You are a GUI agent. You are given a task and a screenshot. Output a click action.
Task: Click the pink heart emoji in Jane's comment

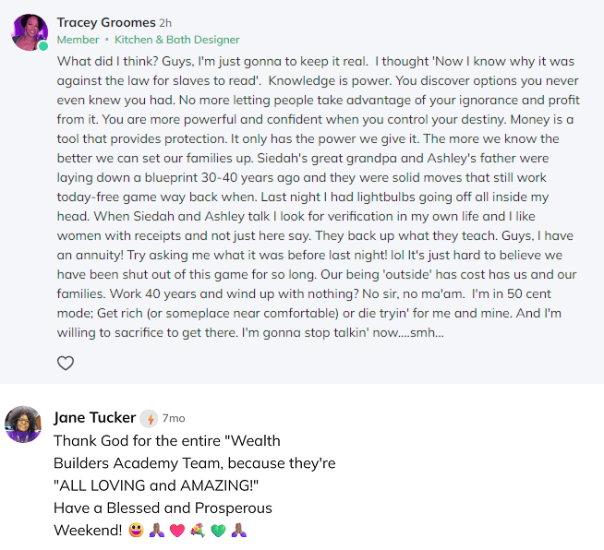click(175, 531)
